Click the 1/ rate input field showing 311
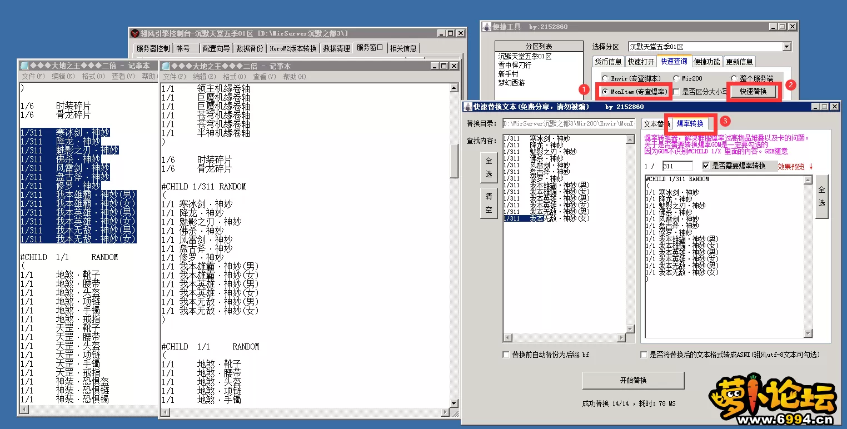Image resolution: width=847 pixels, height=429 pixels. (677, 166)
